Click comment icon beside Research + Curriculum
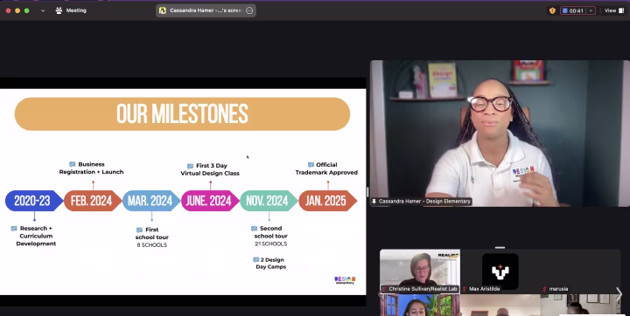The height and width of the screenshot is (316, 630). 14,228
